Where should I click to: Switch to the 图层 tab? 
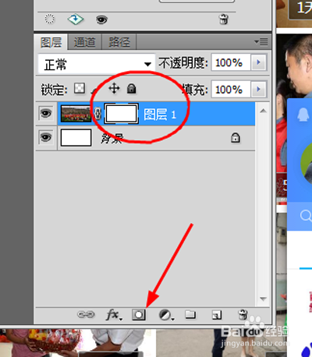tap(51, 42)
